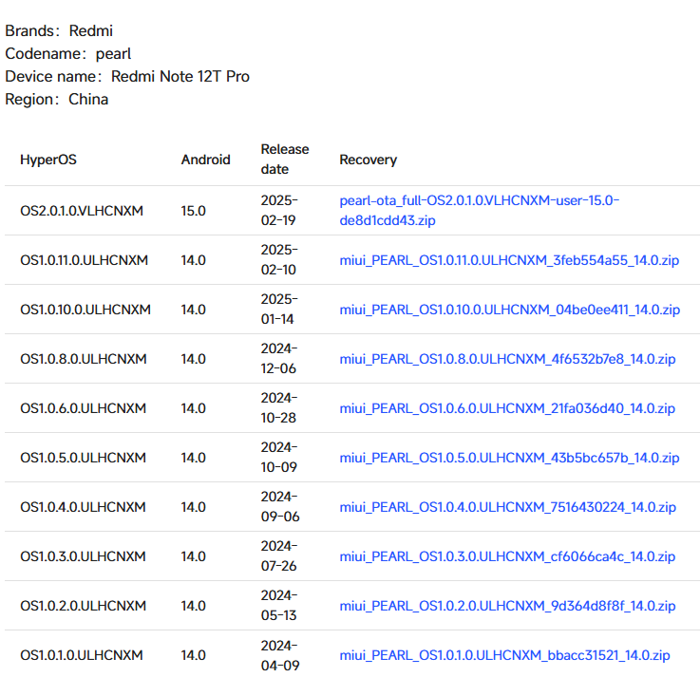Viewport: 700px width, 677px height.
Task: Click release date 2024-10-09
Action: (279, 457)
